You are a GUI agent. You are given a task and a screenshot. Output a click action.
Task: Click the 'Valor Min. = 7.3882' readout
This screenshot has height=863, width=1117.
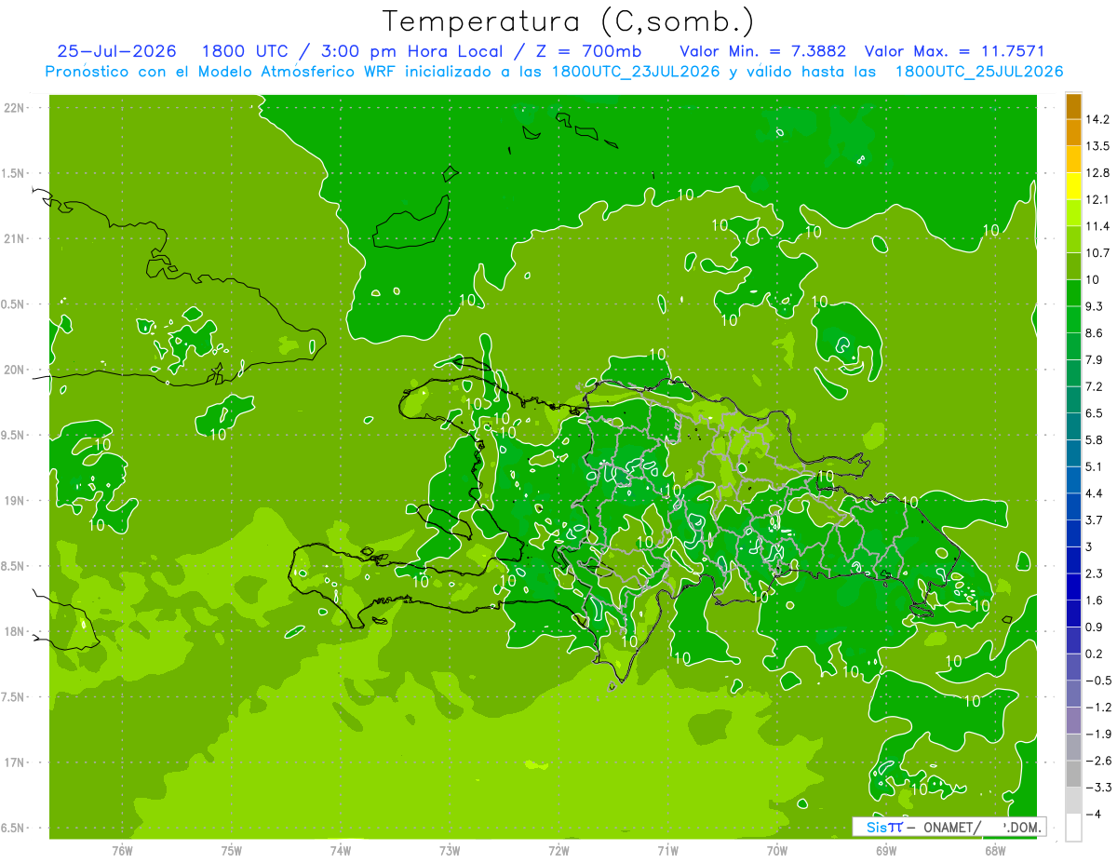point(763,51)
